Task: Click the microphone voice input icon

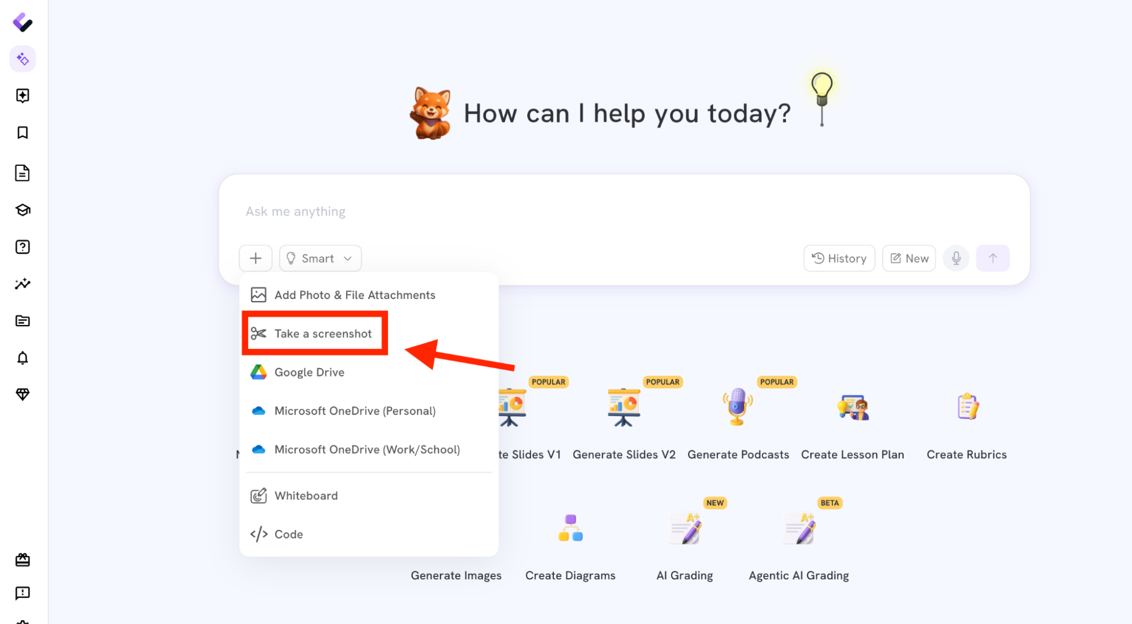Action: (956, 258)
